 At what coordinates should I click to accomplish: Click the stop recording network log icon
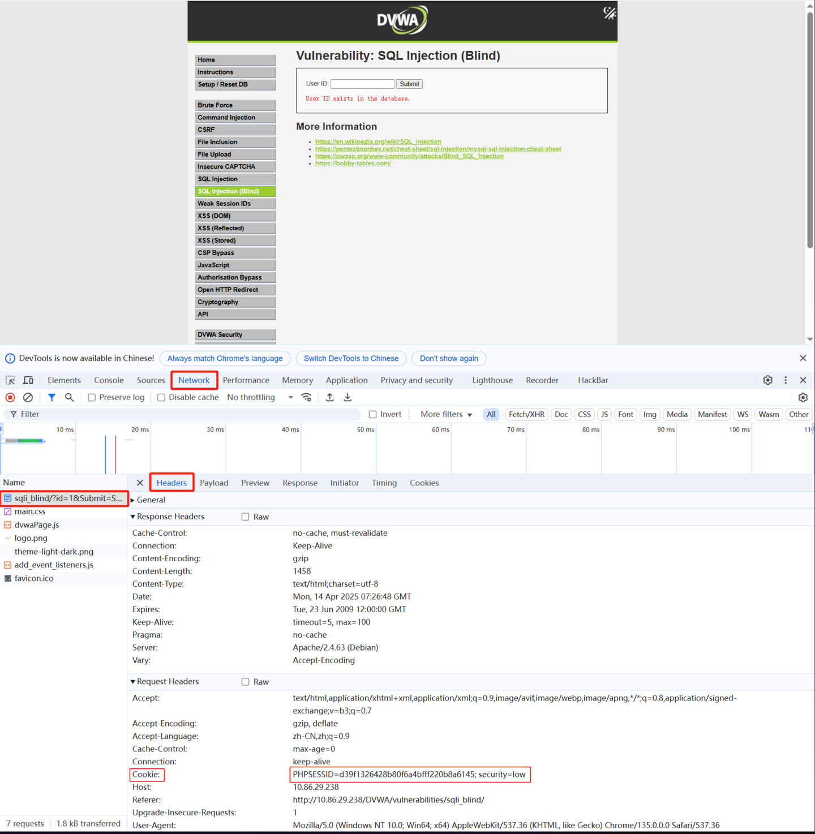tap(10, 397)
